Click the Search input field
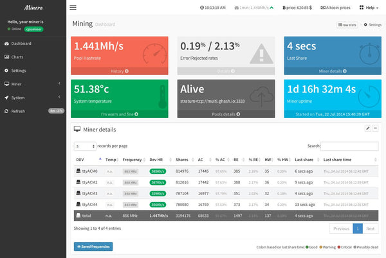386x258 pixels. [x=349, y=146]
